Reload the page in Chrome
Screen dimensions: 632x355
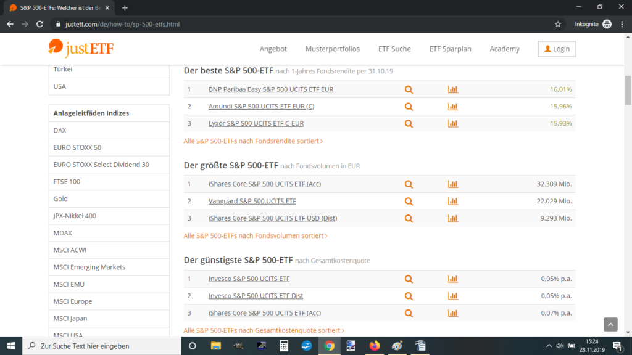[x=39, y=24]
